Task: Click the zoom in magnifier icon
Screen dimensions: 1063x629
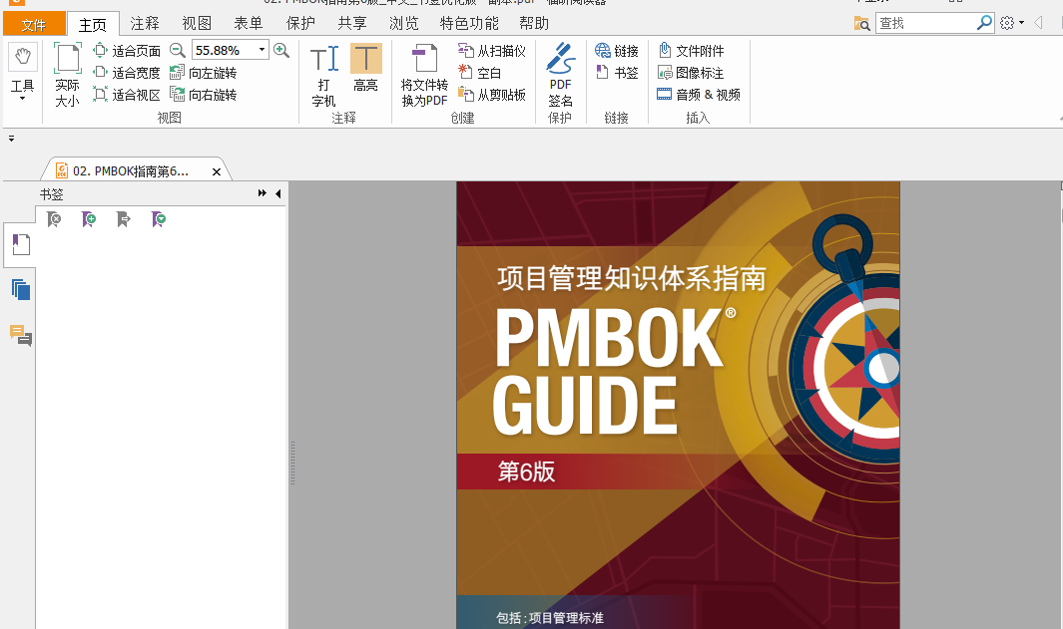Action: click(281, 50)
